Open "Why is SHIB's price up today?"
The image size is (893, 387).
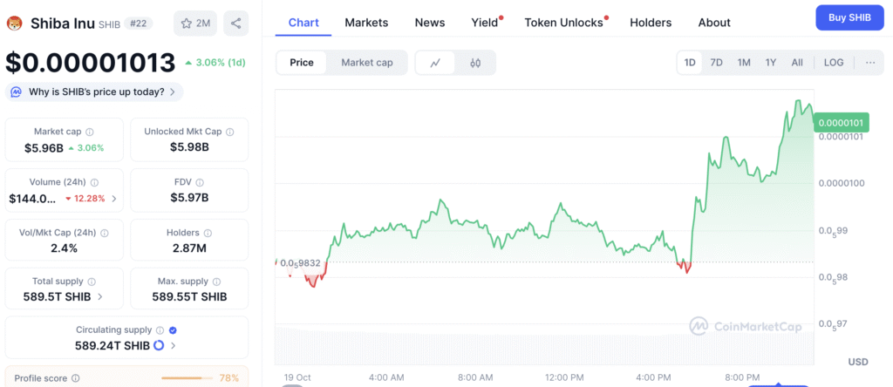pyautogui.click(x=94, y=92)
